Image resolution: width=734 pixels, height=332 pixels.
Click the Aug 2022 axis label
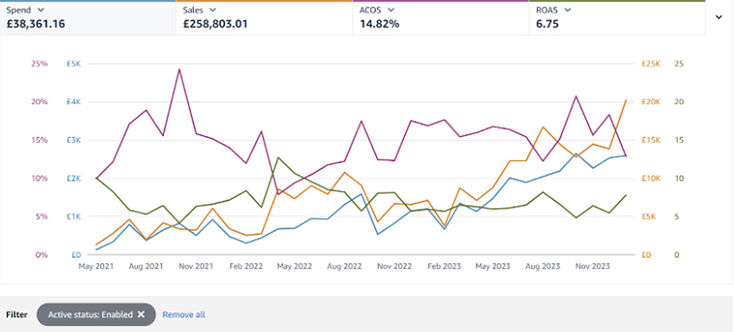point(344,266)
